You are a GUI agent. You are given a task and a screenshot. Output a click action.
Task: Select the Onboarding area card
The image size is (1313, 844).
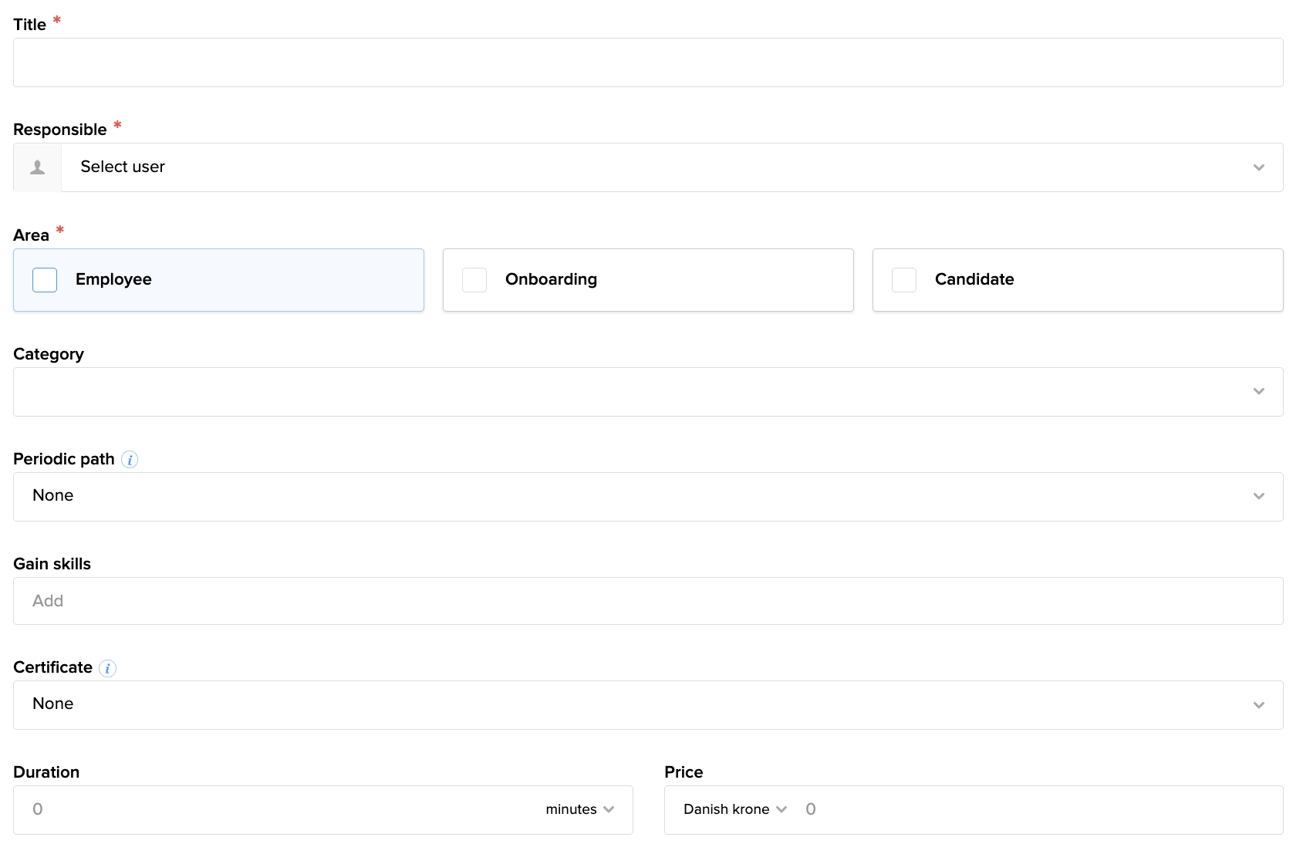(648, 279)
